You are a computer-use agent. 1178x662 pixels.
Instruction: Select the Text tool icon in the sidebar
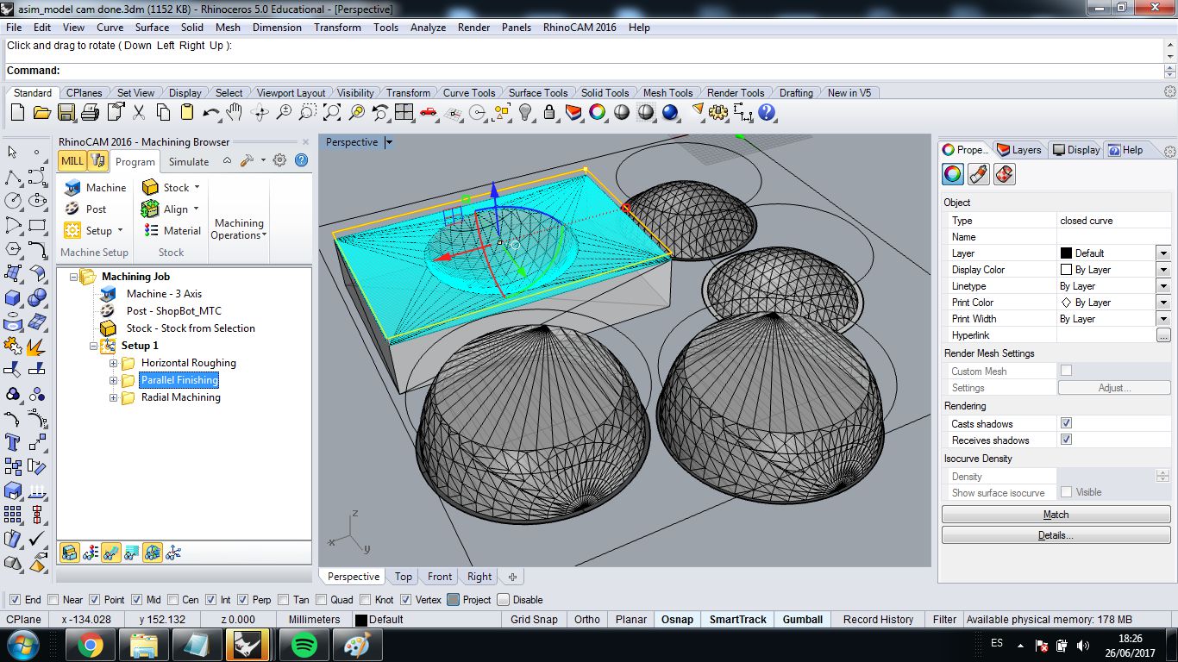point(13,443)
